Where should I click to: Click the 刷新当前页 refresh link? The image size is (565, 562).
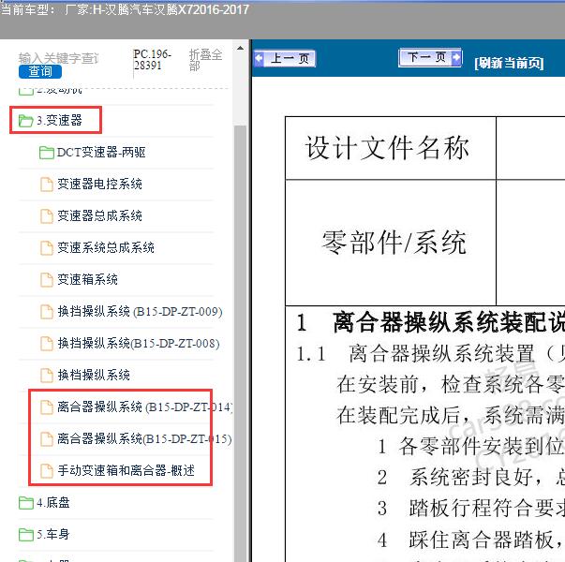pyautogui.click(x=509, y=63)
